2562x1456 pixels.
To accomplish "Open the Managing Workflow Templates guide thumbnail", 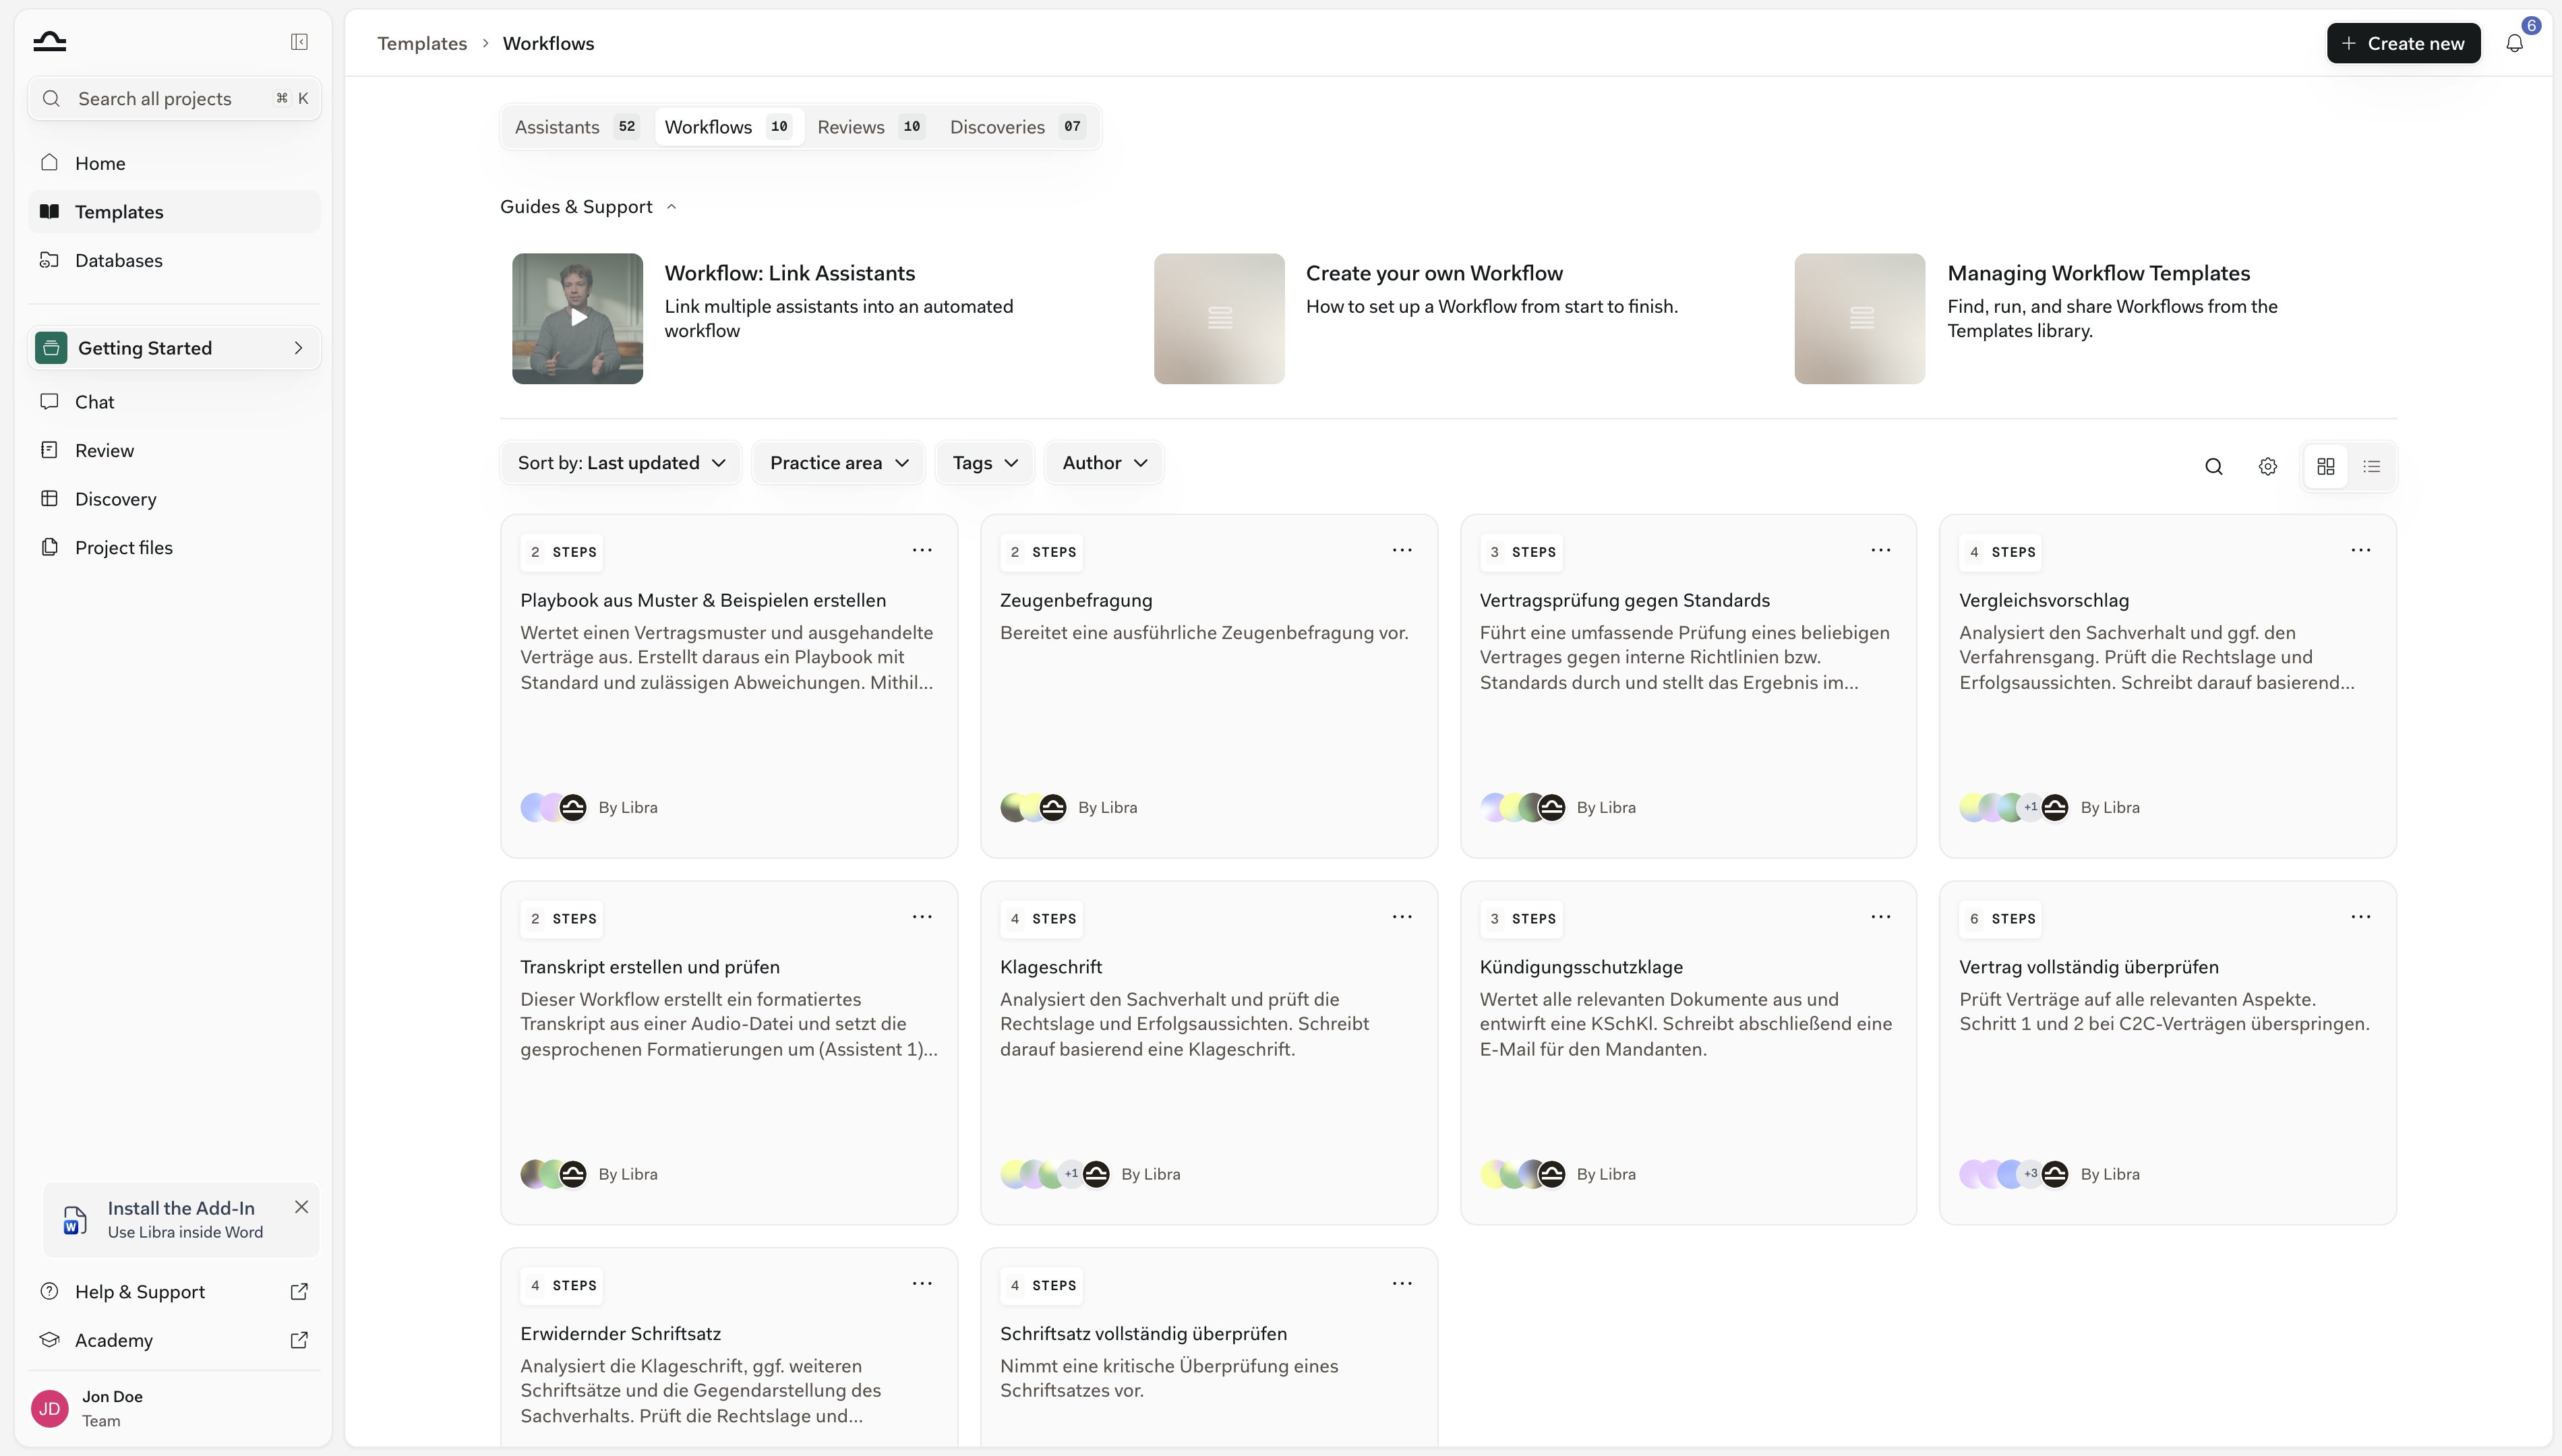I will (1859, 318).
